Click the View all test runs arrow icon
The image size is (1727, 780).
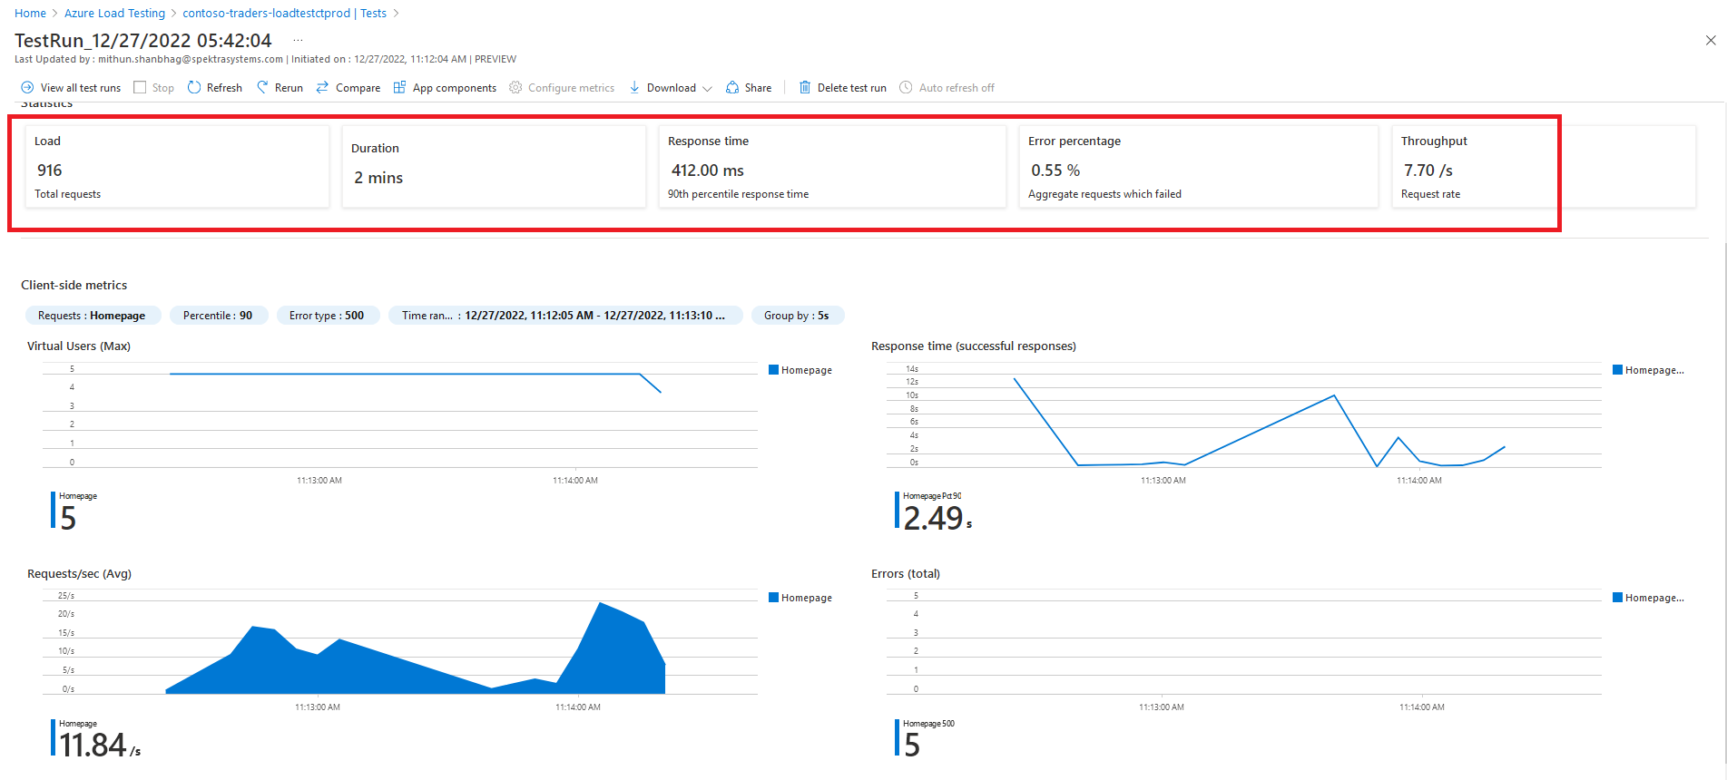(27, 88)
